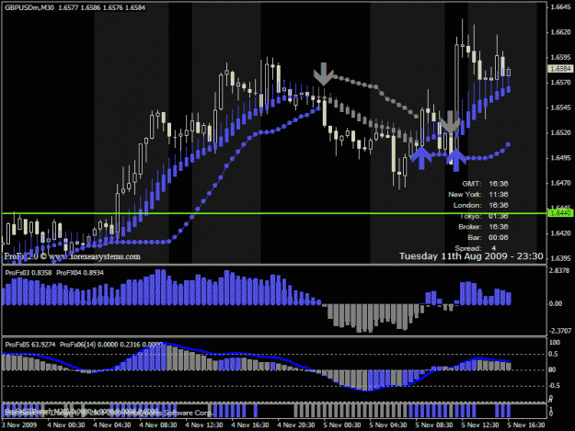
Task: Click the 5 Nov 08:30 time axis label
Action: [434, 425]
